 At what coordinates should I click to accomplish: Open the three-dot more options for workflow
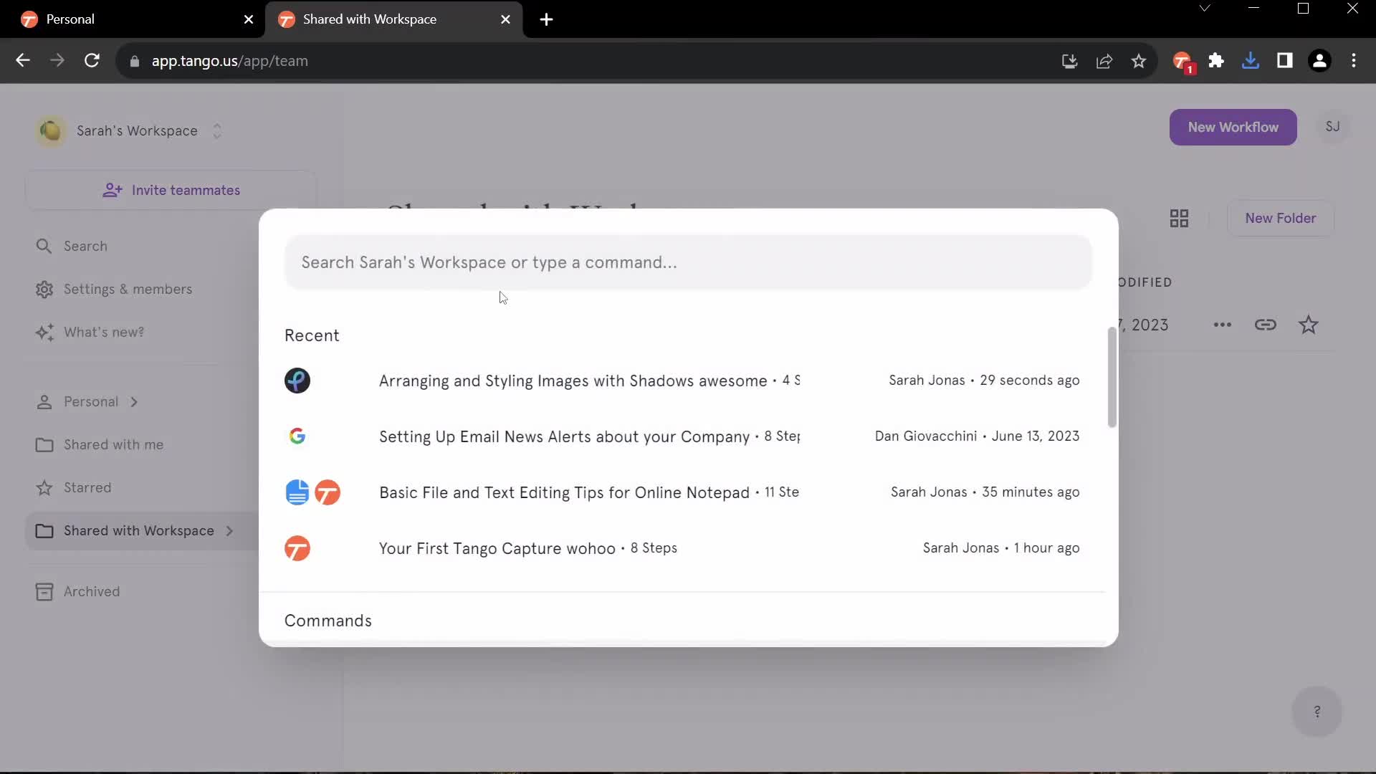coord(1222,325)
